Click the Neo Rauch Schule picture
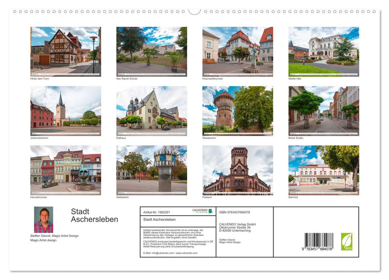389x280 pixels. (151, 51)
